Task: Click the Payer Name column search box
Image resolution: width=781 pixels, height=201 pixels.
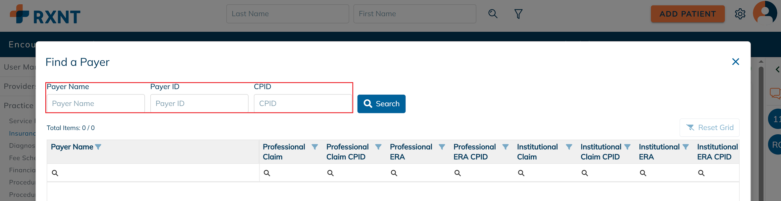Action: 156,173
